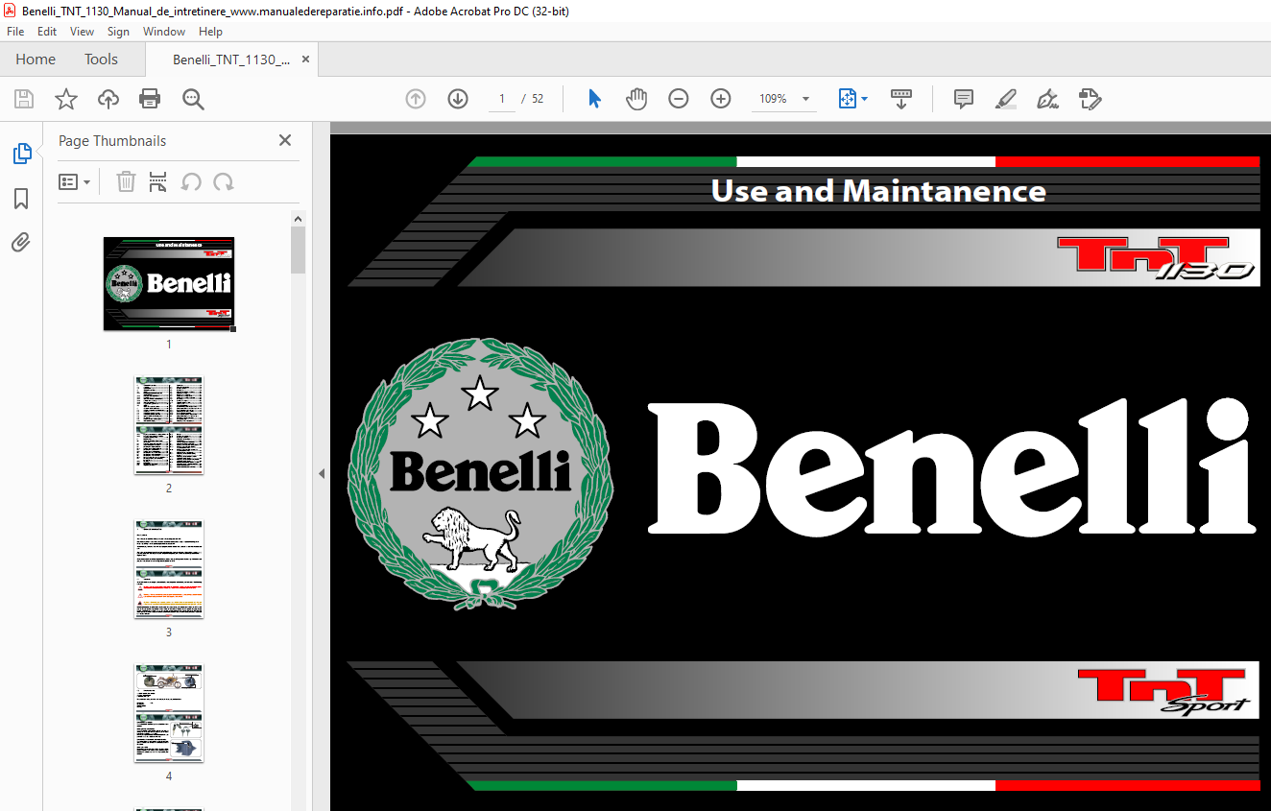Select page 4 thumbnail

[169, 713]
